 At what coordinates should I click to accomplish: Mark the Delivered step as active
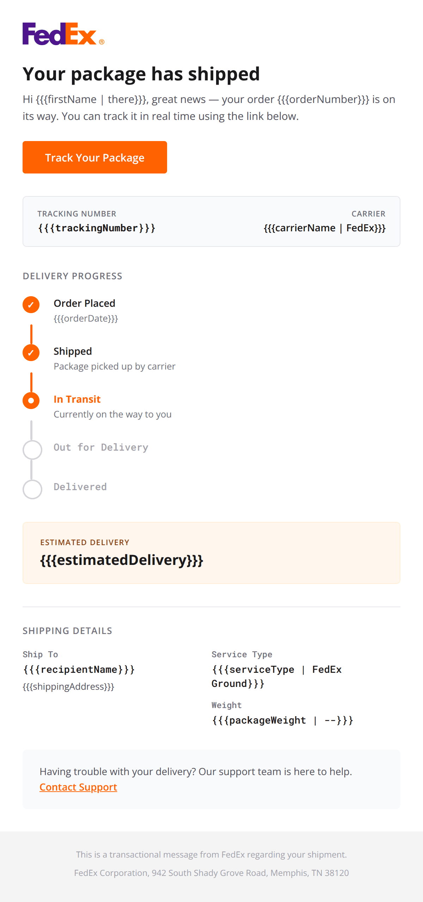(32, 489)
